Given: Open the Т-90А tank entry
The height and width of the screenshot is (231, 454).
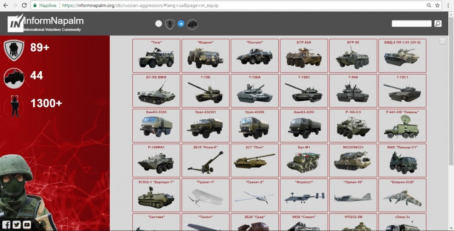Looking at the screenshot, I should pos(353,91).
